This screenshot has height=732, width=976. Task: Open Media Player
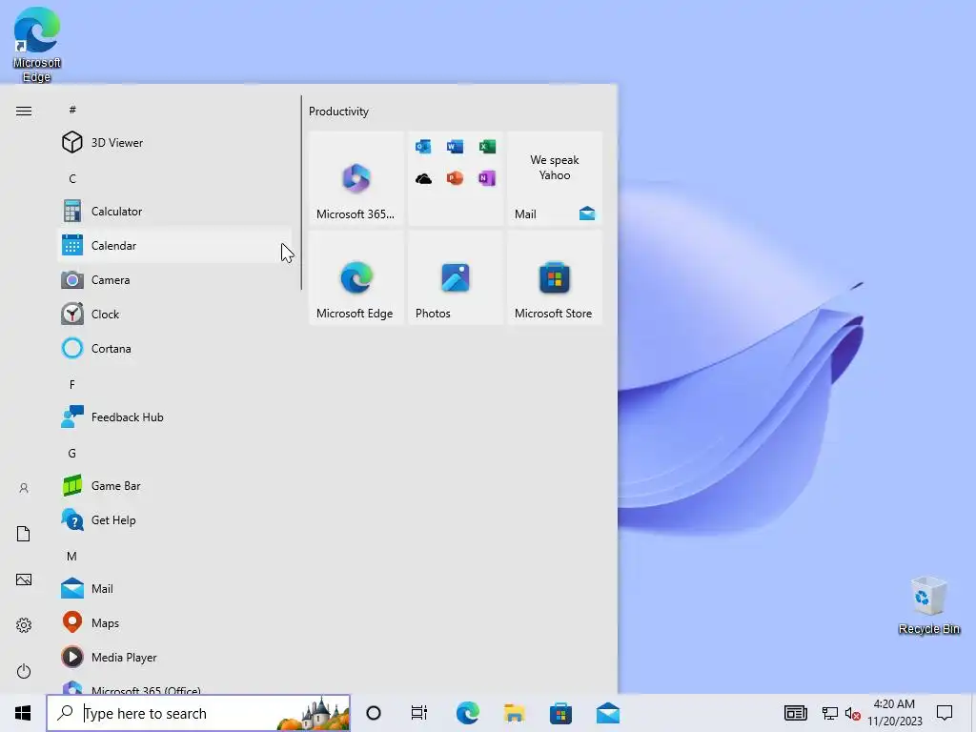pos(174,657)
